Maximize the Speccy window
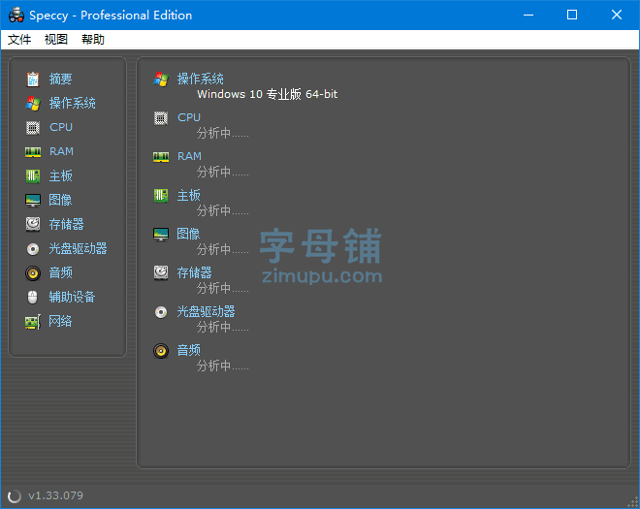The height and width of the screenshot is (509, 640). (x=572, y=15)
